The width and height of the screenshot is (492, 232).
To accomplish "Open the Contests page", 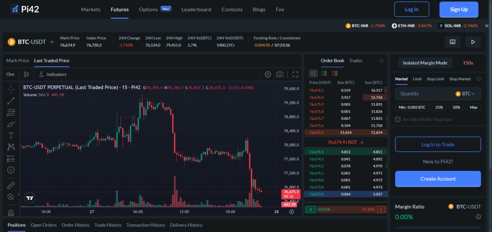I will (232, 10).
